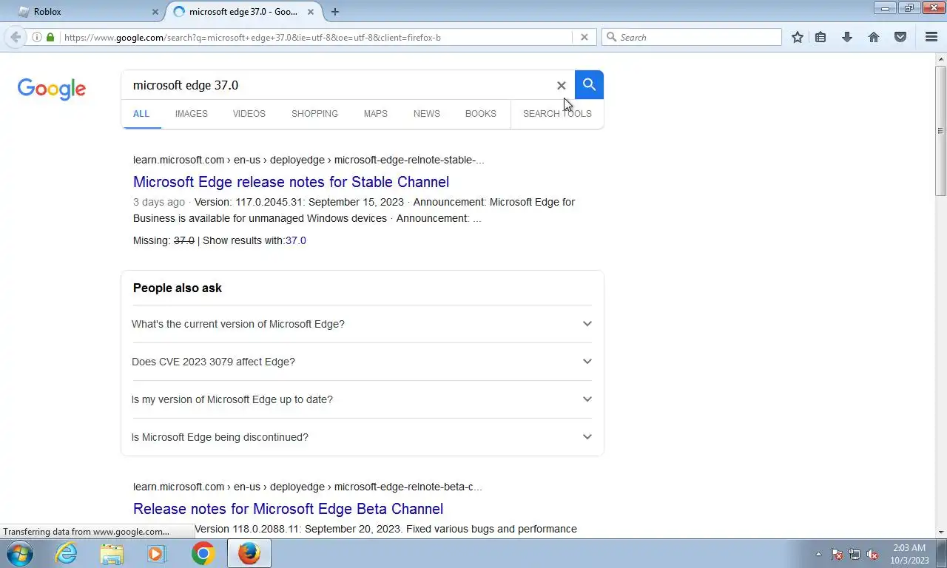Click the Google logo

[x=52, y=89]
